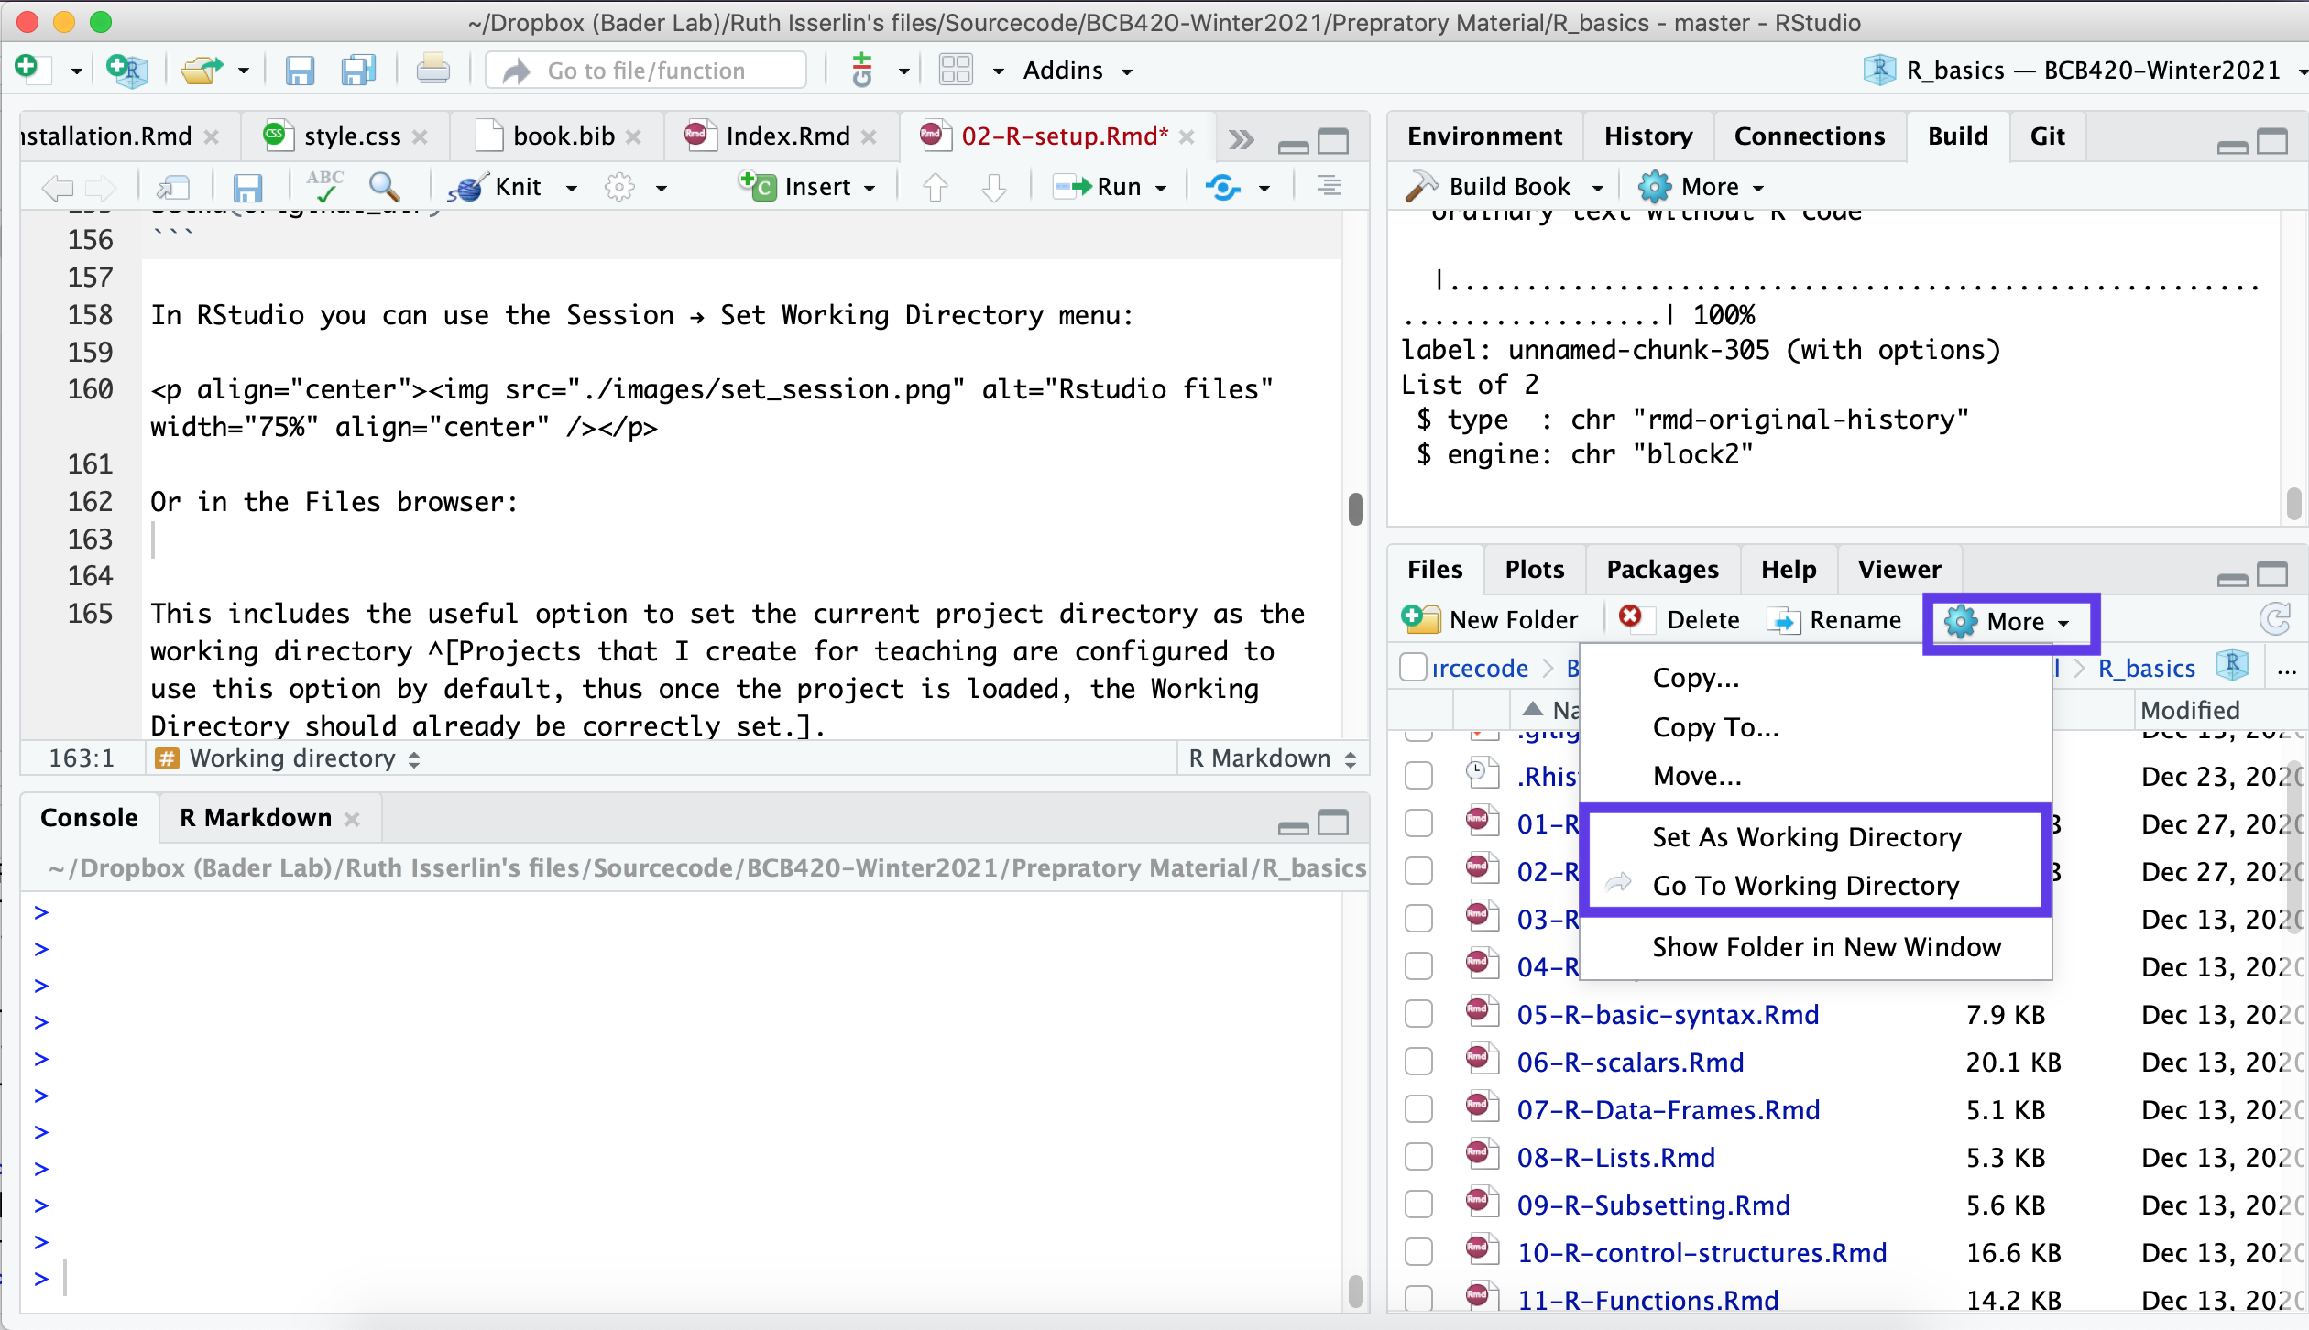Open Rmd settings gear in editor
Image resolution: width=2309 pixels, height=1330 pixels.
[619, 188]
